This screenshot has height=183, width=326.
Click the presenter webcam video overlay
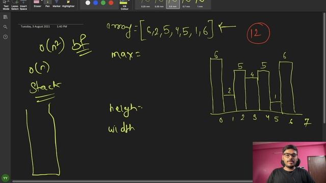coord(289,163)
